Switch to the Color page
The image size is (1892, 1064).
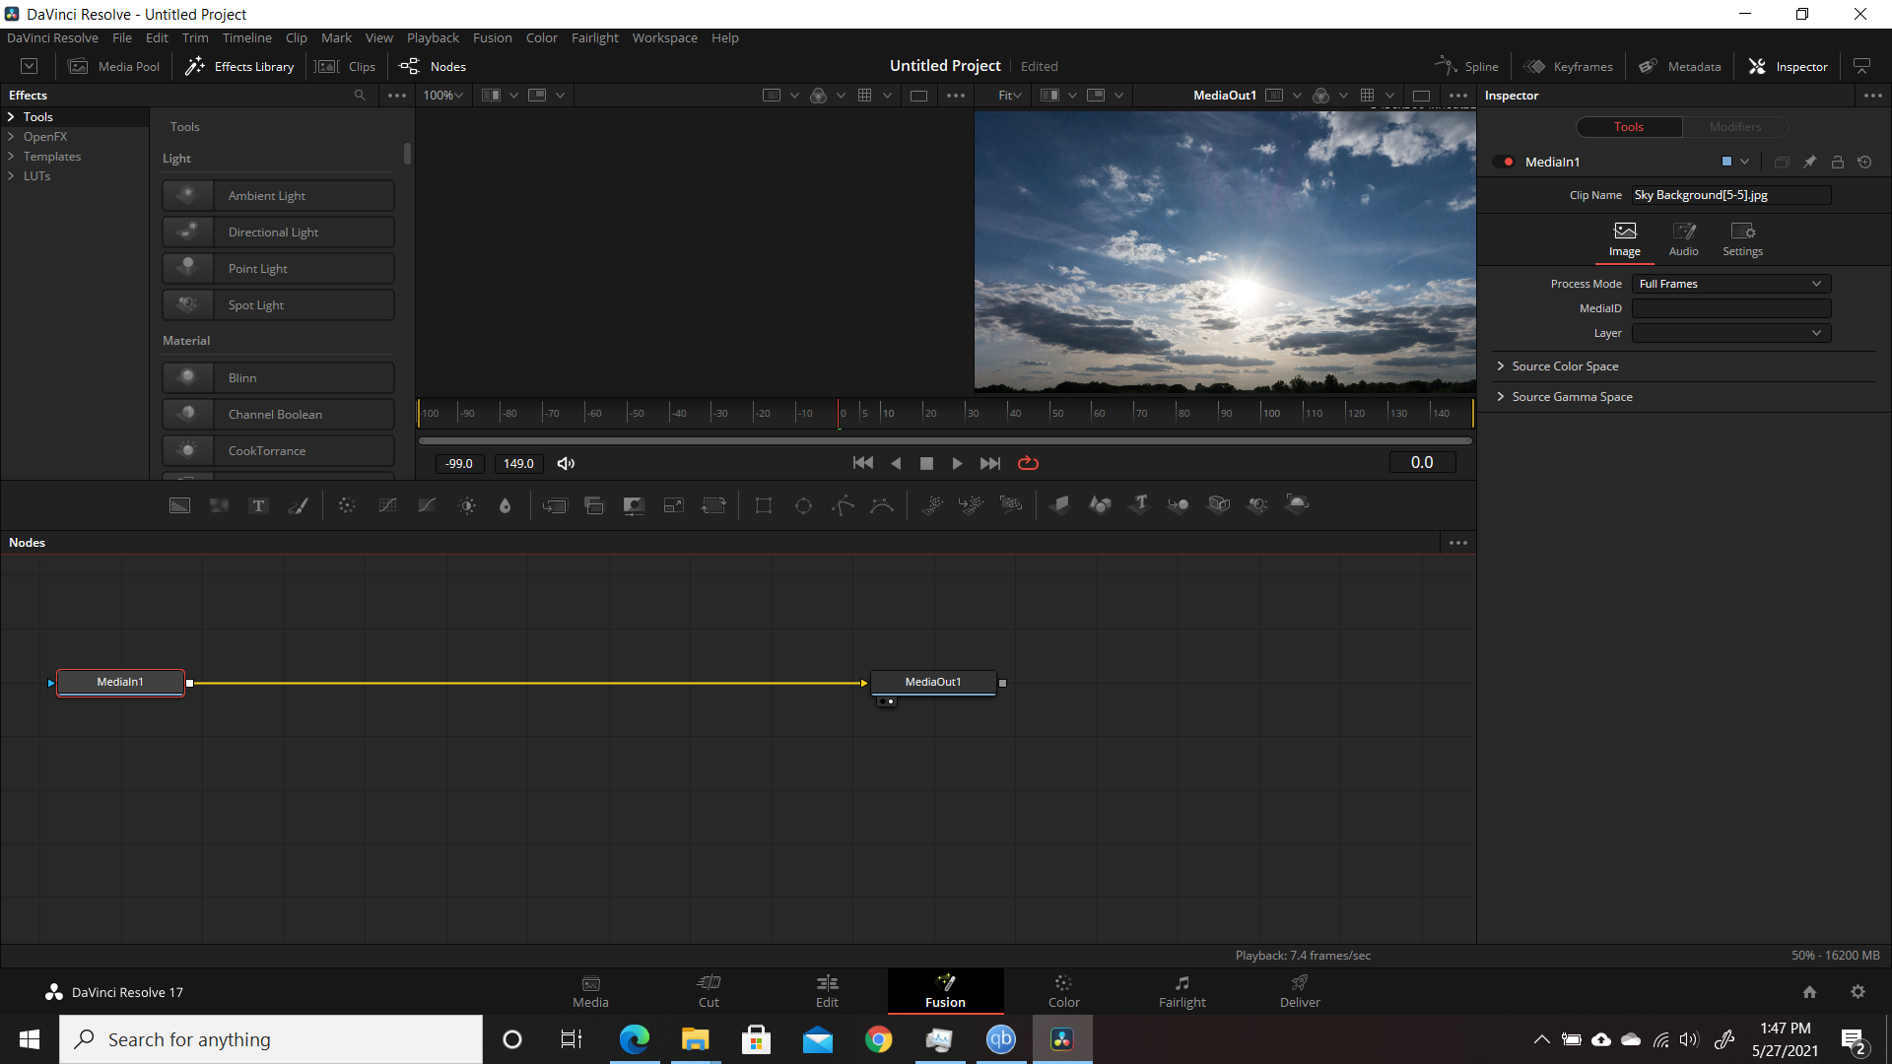pos(1063,991)
